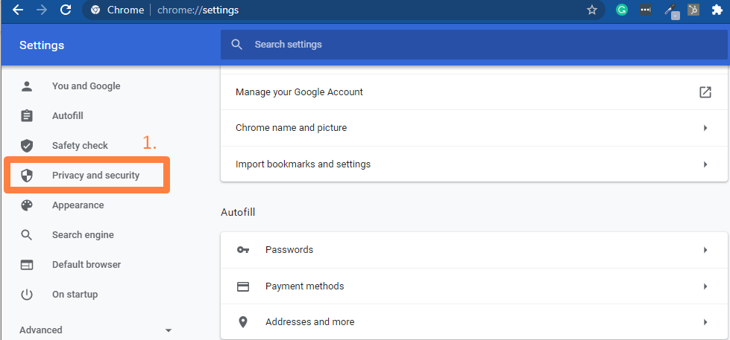Reload the page with the refresh icon
The width and height of the screenshot is (730, 340).
66,10
